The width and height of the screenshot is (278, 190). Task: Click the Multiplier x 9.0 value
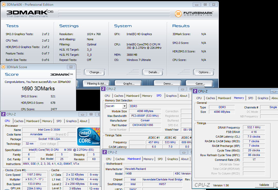[x=34, y=179]
